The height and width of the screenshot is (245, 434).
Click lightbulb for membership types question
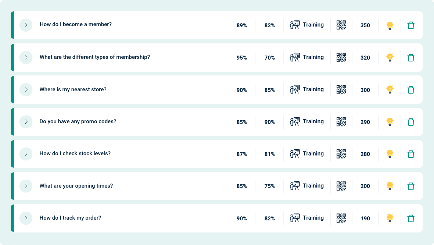click(390, 57)
